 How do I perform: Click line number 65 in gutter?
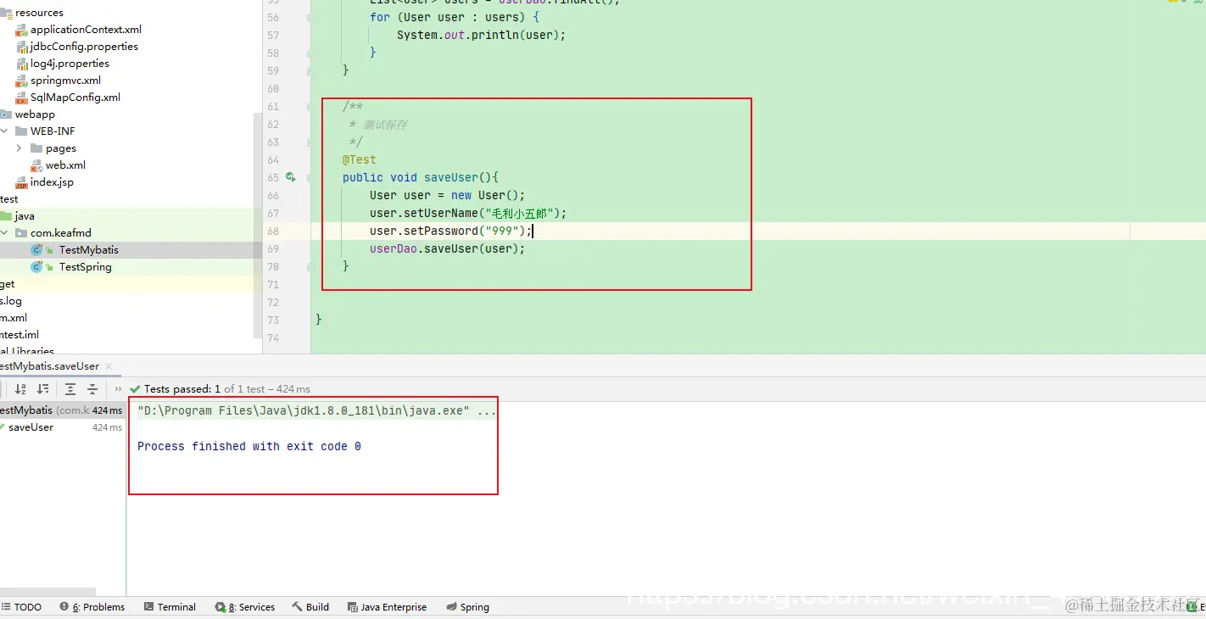273,177
